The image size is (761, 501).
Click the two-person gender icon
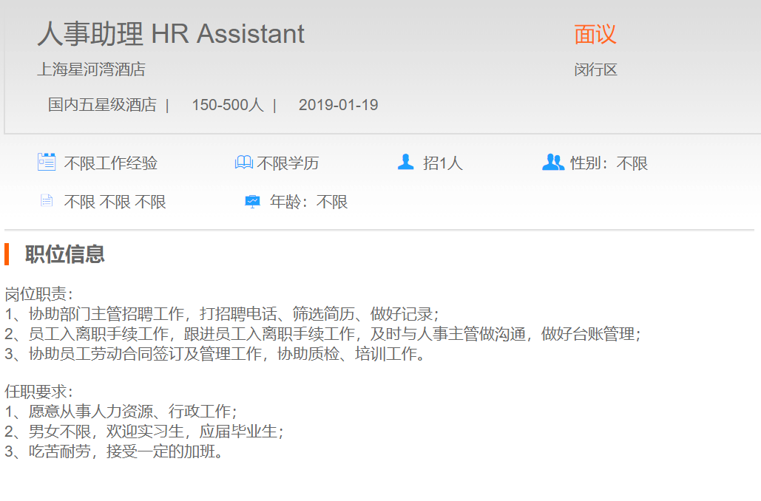pyautogui.click(x=552, y=162)
